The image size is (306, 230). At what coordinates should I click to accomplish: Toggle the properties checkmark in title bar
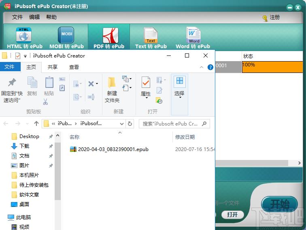pos(18,56)
